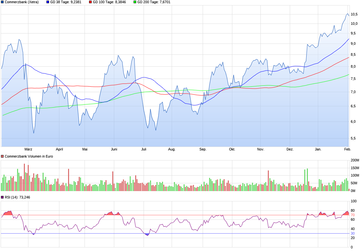Click the price peak above 10,5 in February

point(347,14)
